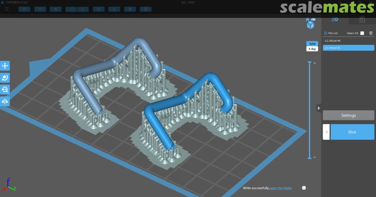Open the hamburger main menu
This screenshot has height=197, width=376.
pyautogui.click(x=7, y=9)
